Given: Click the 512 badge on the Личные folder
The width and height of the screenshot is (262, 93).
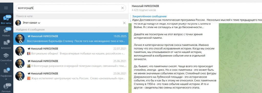Looking at the screenshot, I should (x=8, y=85).
